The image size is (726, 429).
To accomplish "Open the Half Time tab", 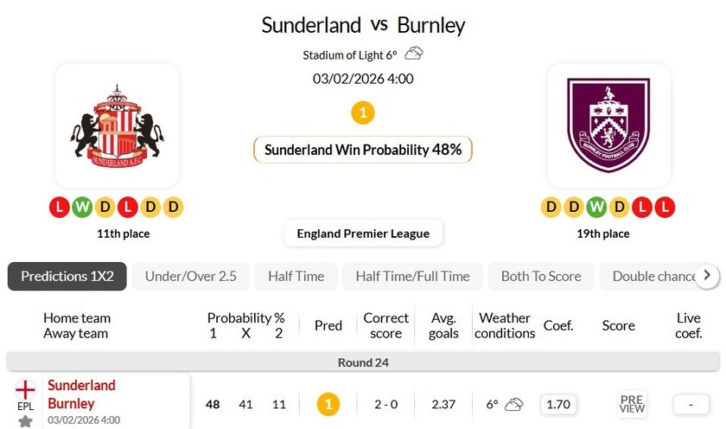I will (x=296, y=277).
